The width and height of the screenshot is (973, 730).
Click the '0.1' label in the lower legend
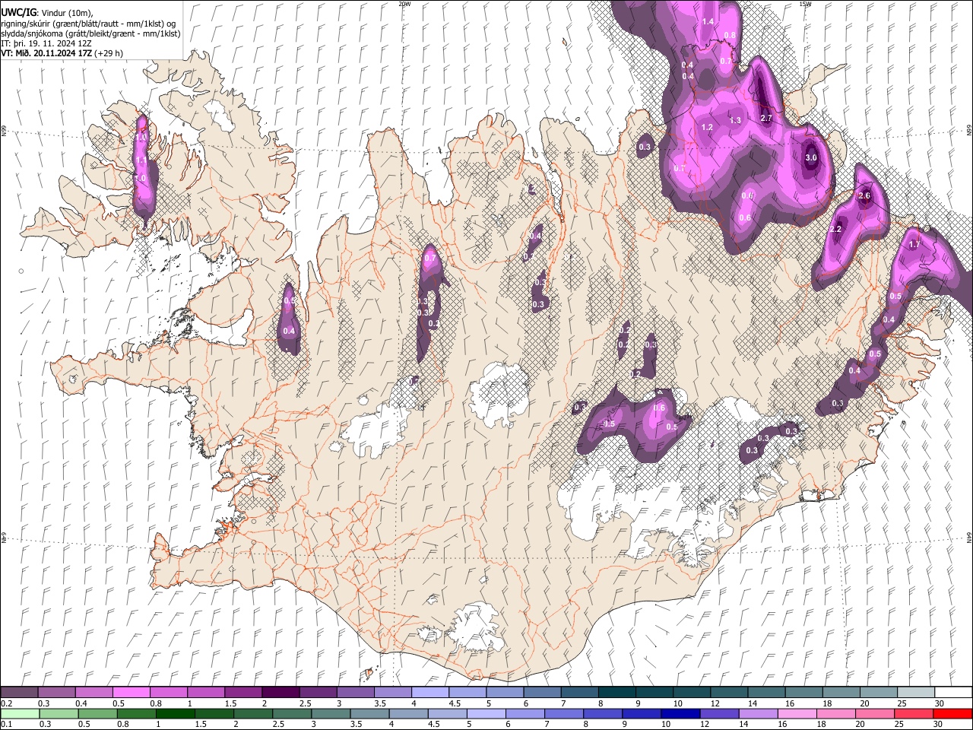coord(6,724)
